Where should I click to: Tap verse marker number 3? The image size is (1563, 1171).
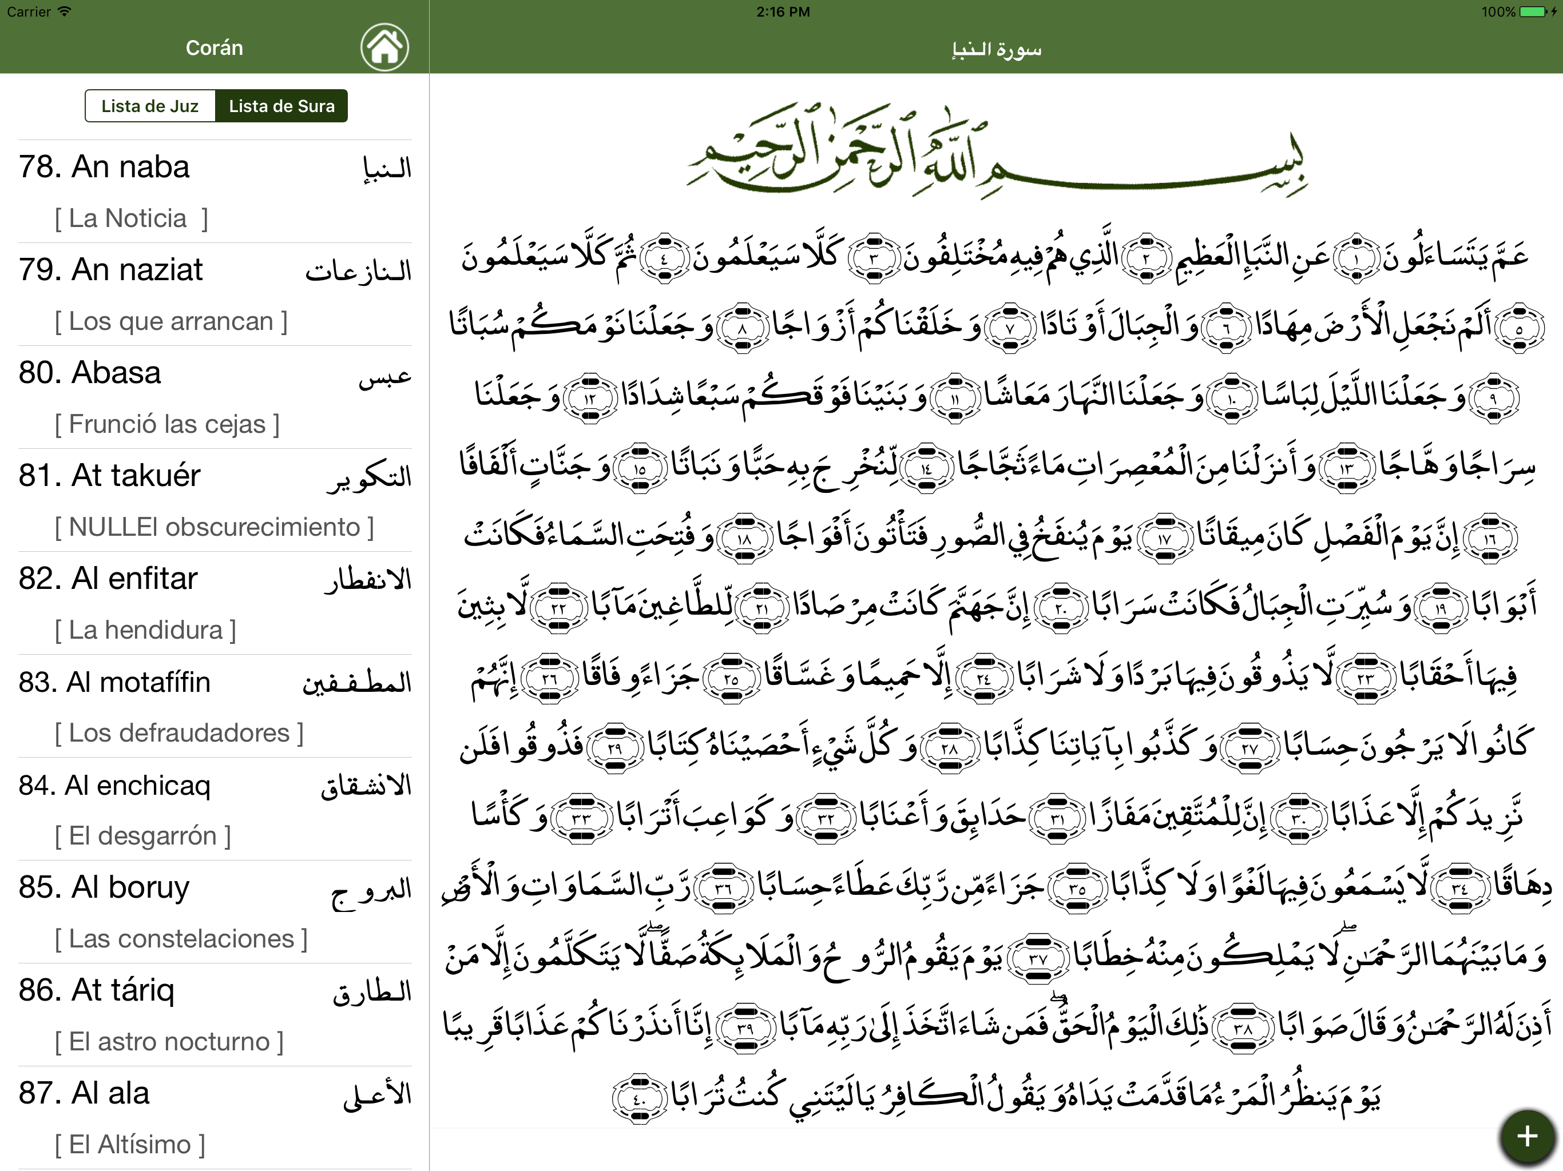[x=874, y=258]
